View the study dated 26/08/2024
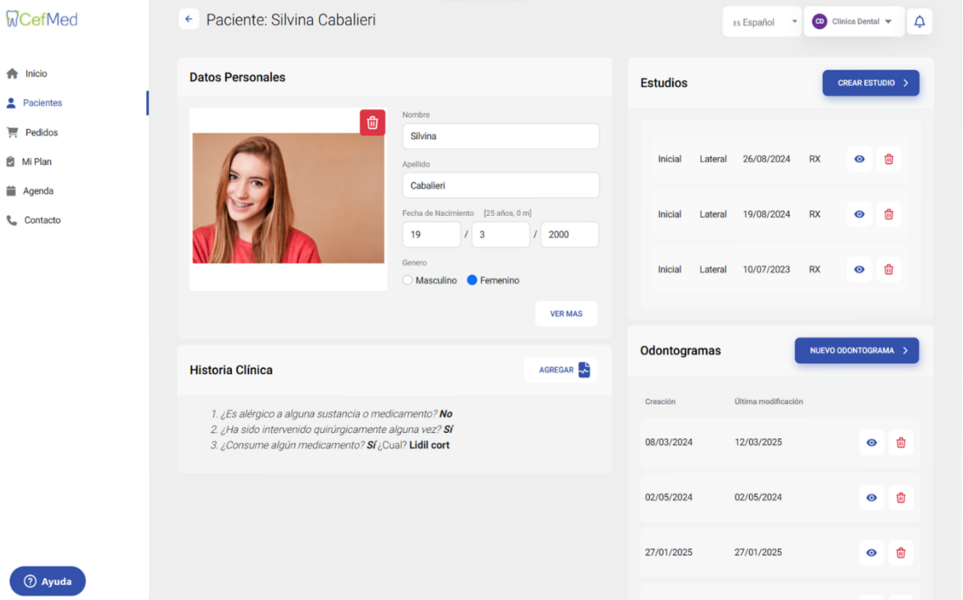The width and height of the screenshot is (963, 600). (860, 159)
